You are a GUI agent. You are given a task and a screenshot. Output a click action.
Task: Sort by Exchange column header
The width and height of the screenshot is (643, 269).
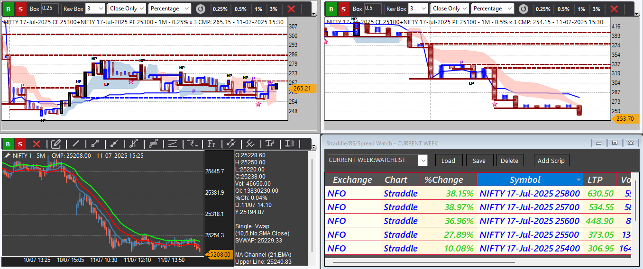coord(353,179)
